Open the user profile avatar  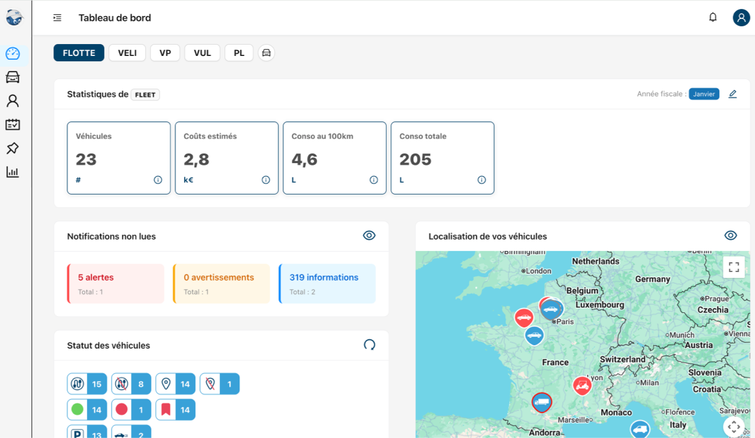(x=741, y=17)
